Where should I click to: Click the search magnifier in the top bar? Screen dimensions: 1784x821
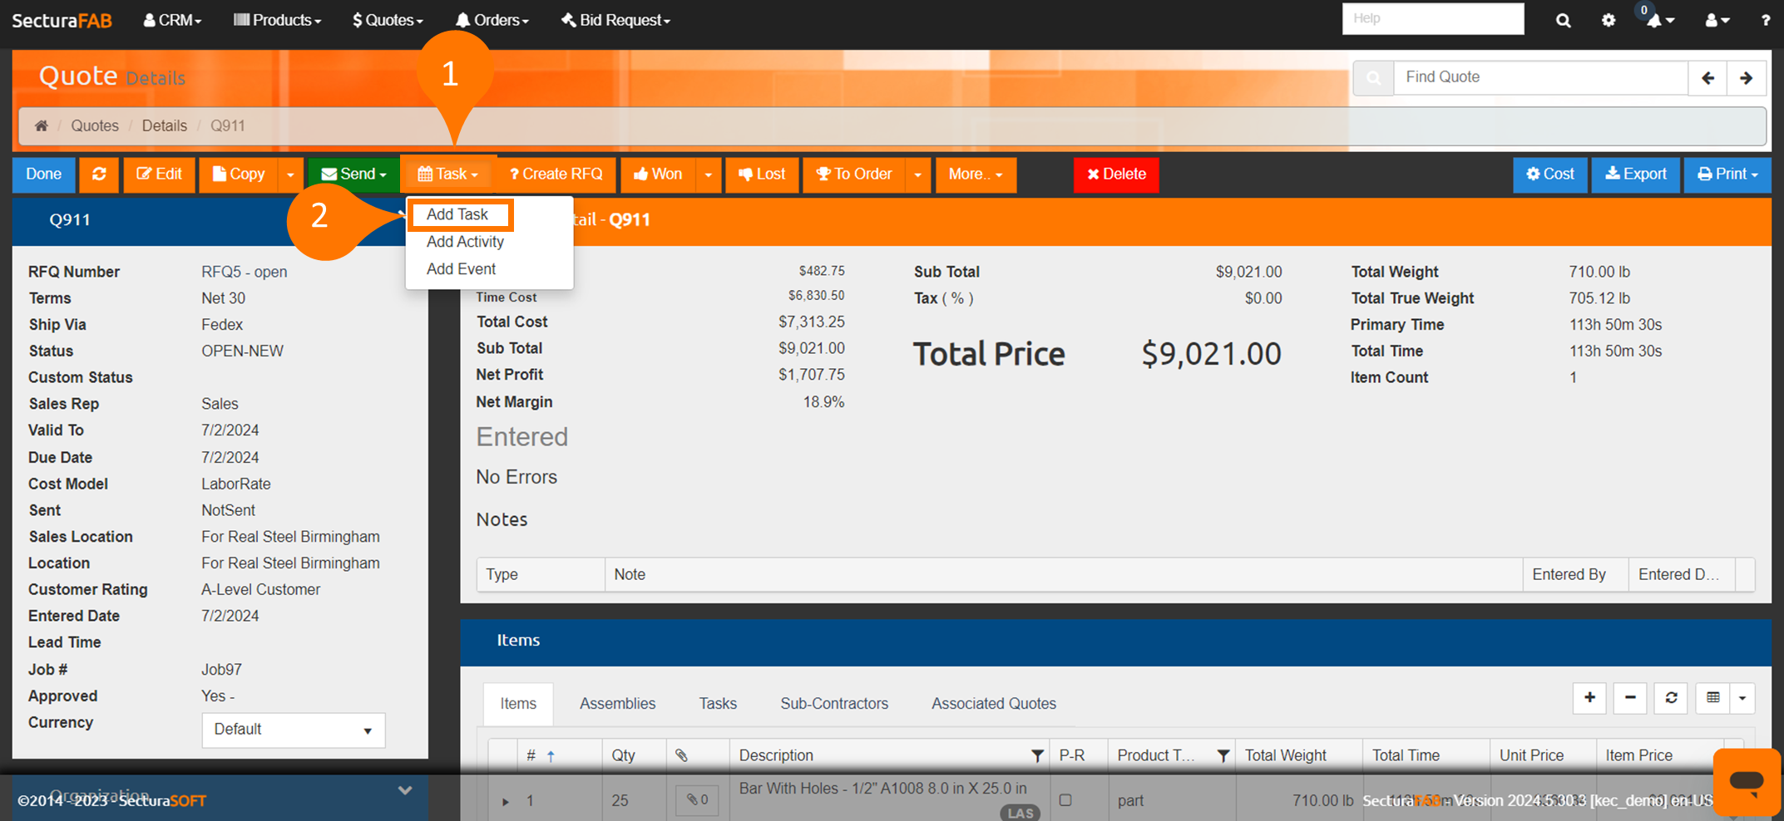1563,20
